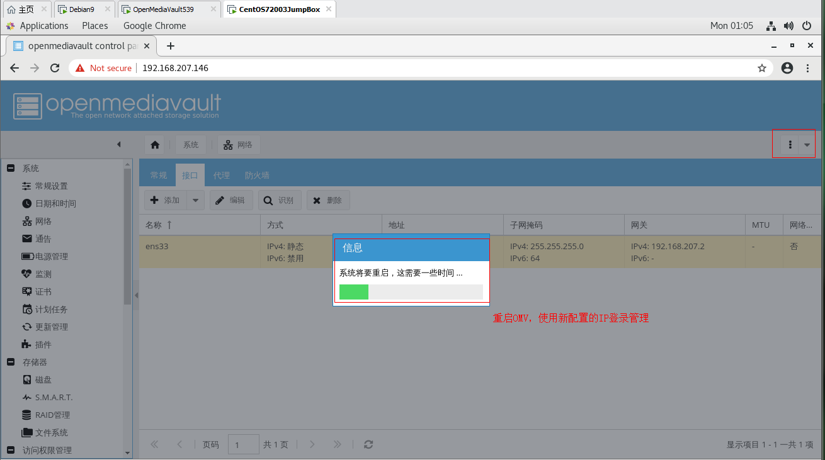
Task: Bookmark page with star icon
Action: (761, 68)
